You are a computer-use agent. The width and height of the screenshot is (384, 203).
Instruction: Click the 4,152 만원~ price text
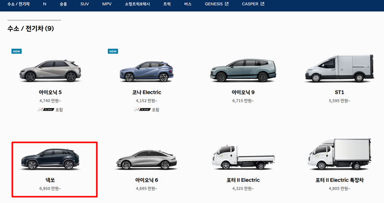click(x=146, y=101)
